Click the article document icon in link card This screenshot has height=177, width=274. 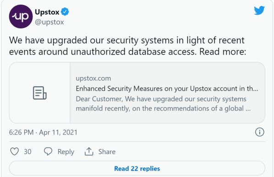(40, 93)
